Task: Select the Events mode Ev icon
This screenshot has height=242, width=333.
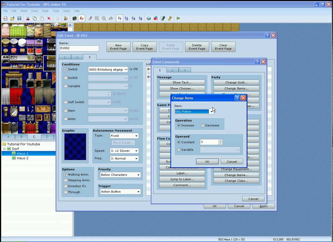Action: [x=81, y=18]
